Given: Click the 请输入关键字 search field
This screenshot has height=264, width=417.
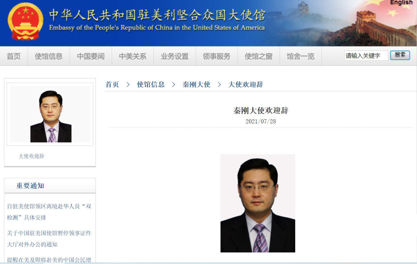Looking at the screenshot, I should (365, 55).
